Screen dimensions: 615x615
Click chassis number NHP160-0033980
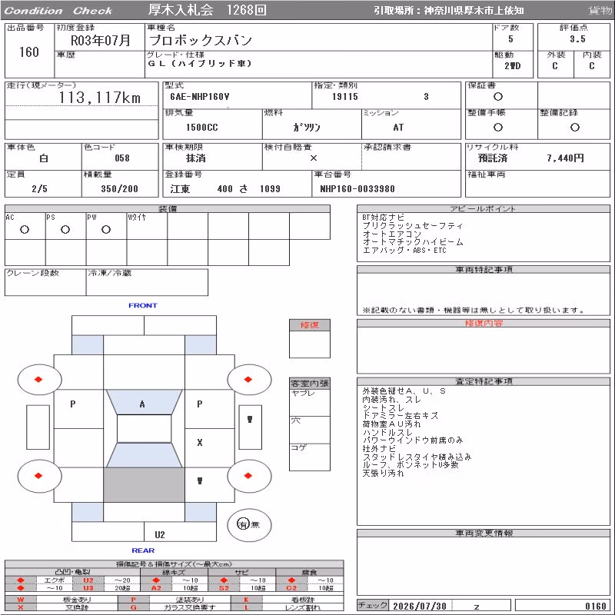357,188
